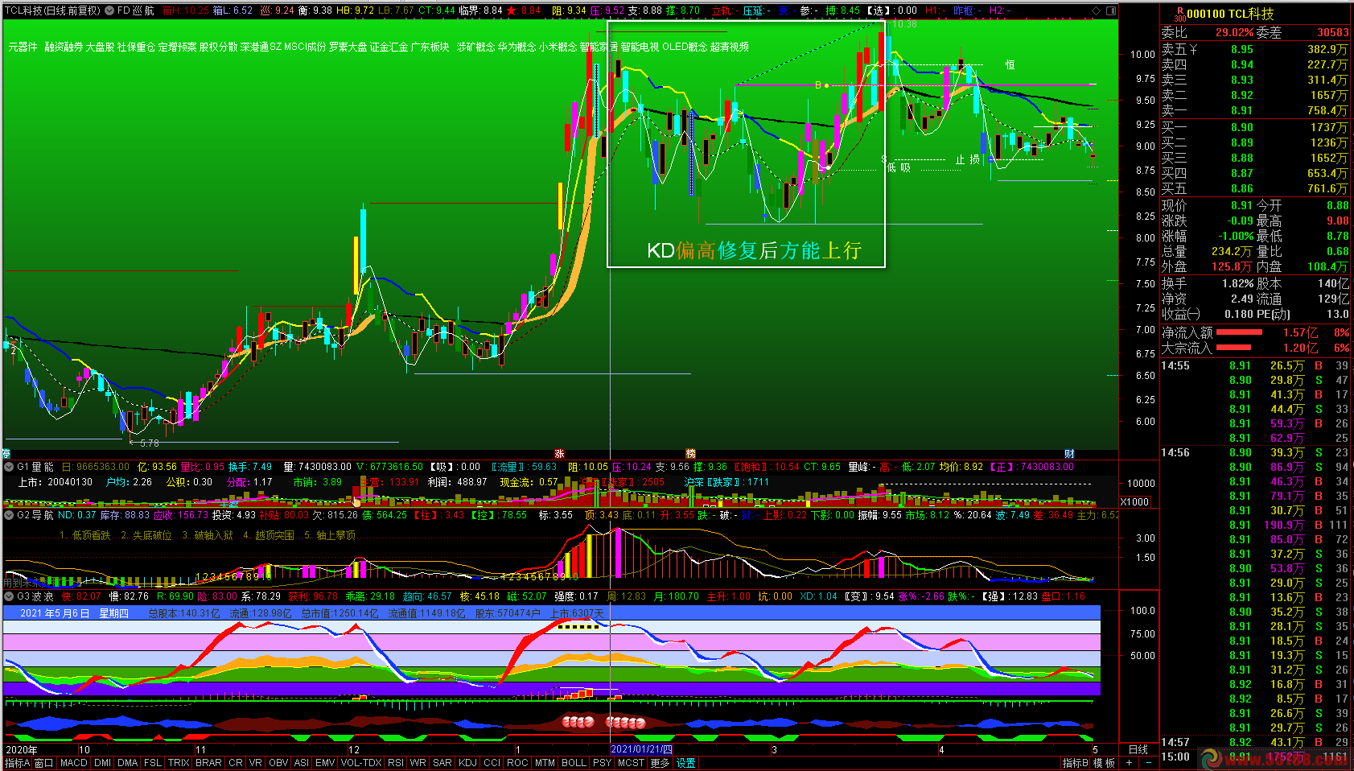Click the 榜 marker below the price chart

(690, 454)
